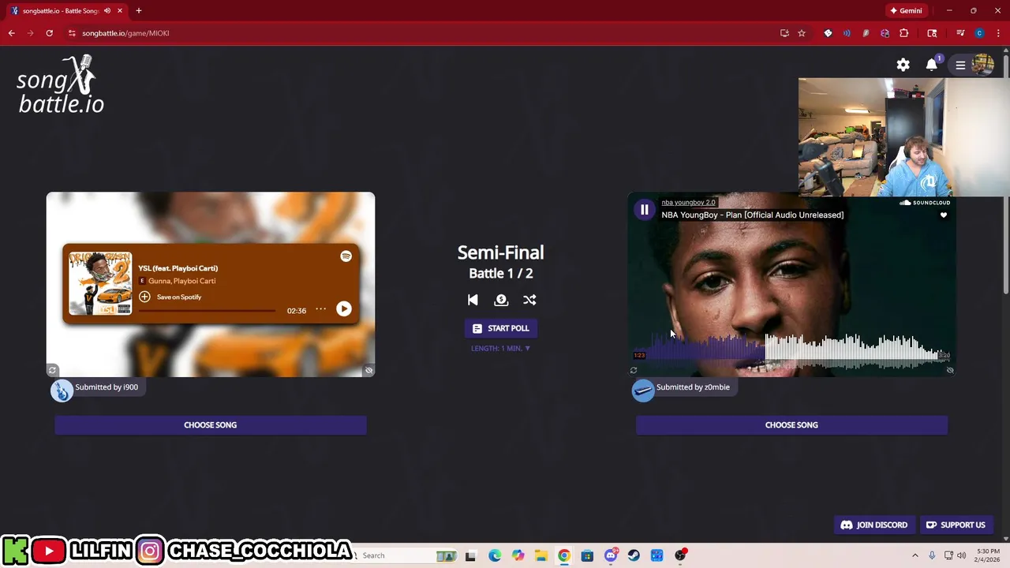The width and height of the screenshot is (1010, 568).
Task: Mute the tab using the speaker icon
Action: coord(107,11)
